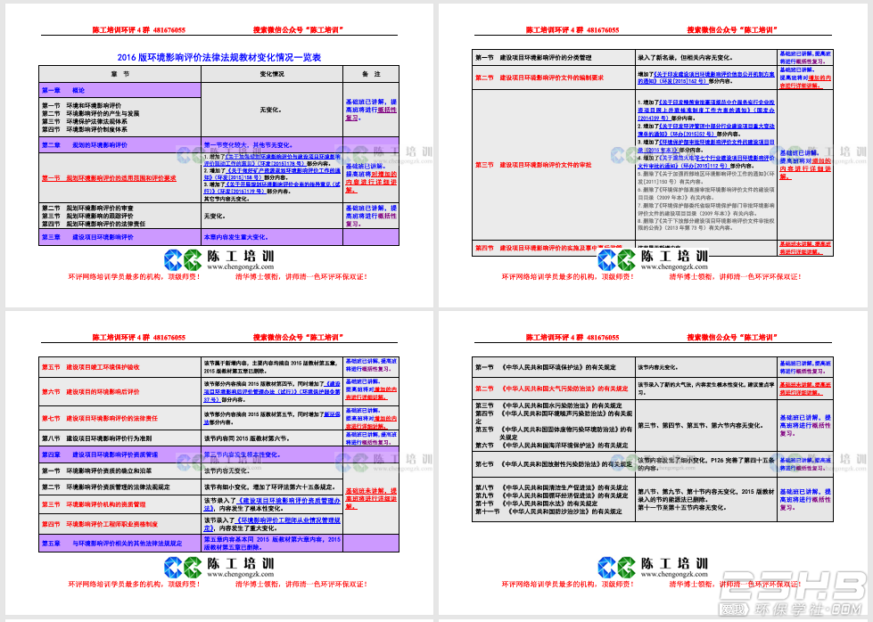873x622 pixels.
Task: Click '第四节 环境影响评价制度体系'
Action: point(85,129)
